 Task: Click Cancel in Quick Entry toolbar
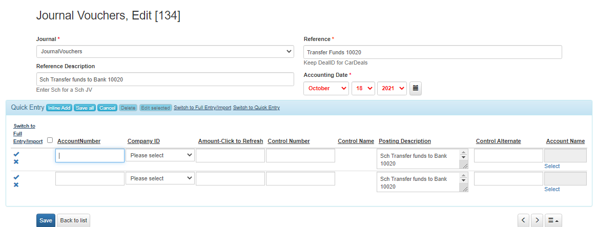coord(107,108)
